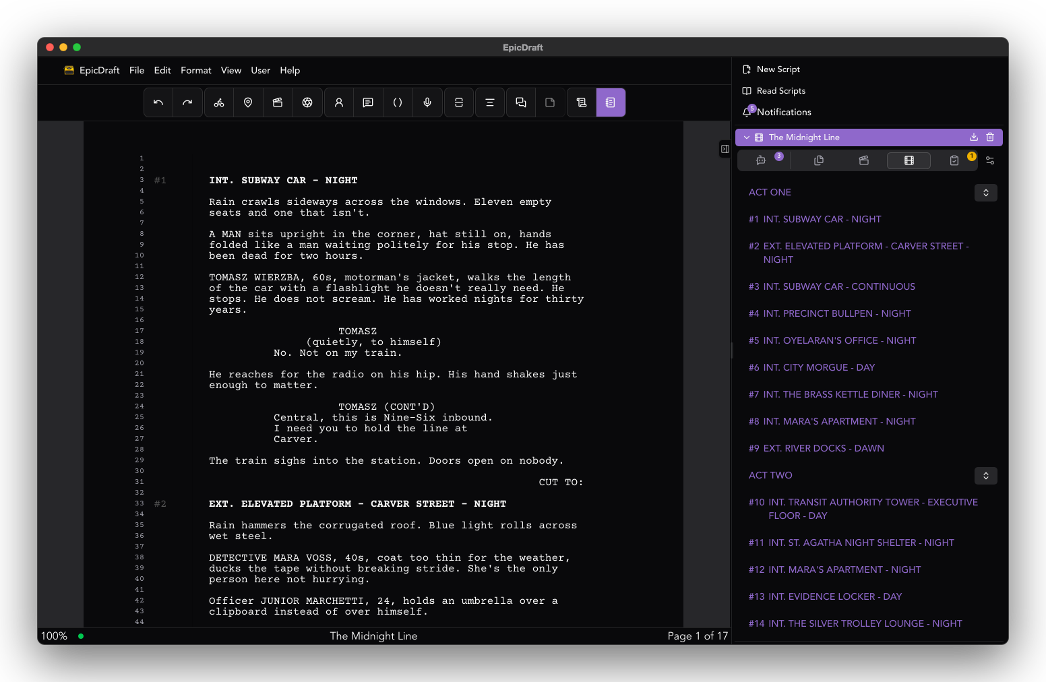This screenshot has height=682, width=1046.
Task: Go to scene #8 MARA'S APARTMENT
Action: click(832, 421)
